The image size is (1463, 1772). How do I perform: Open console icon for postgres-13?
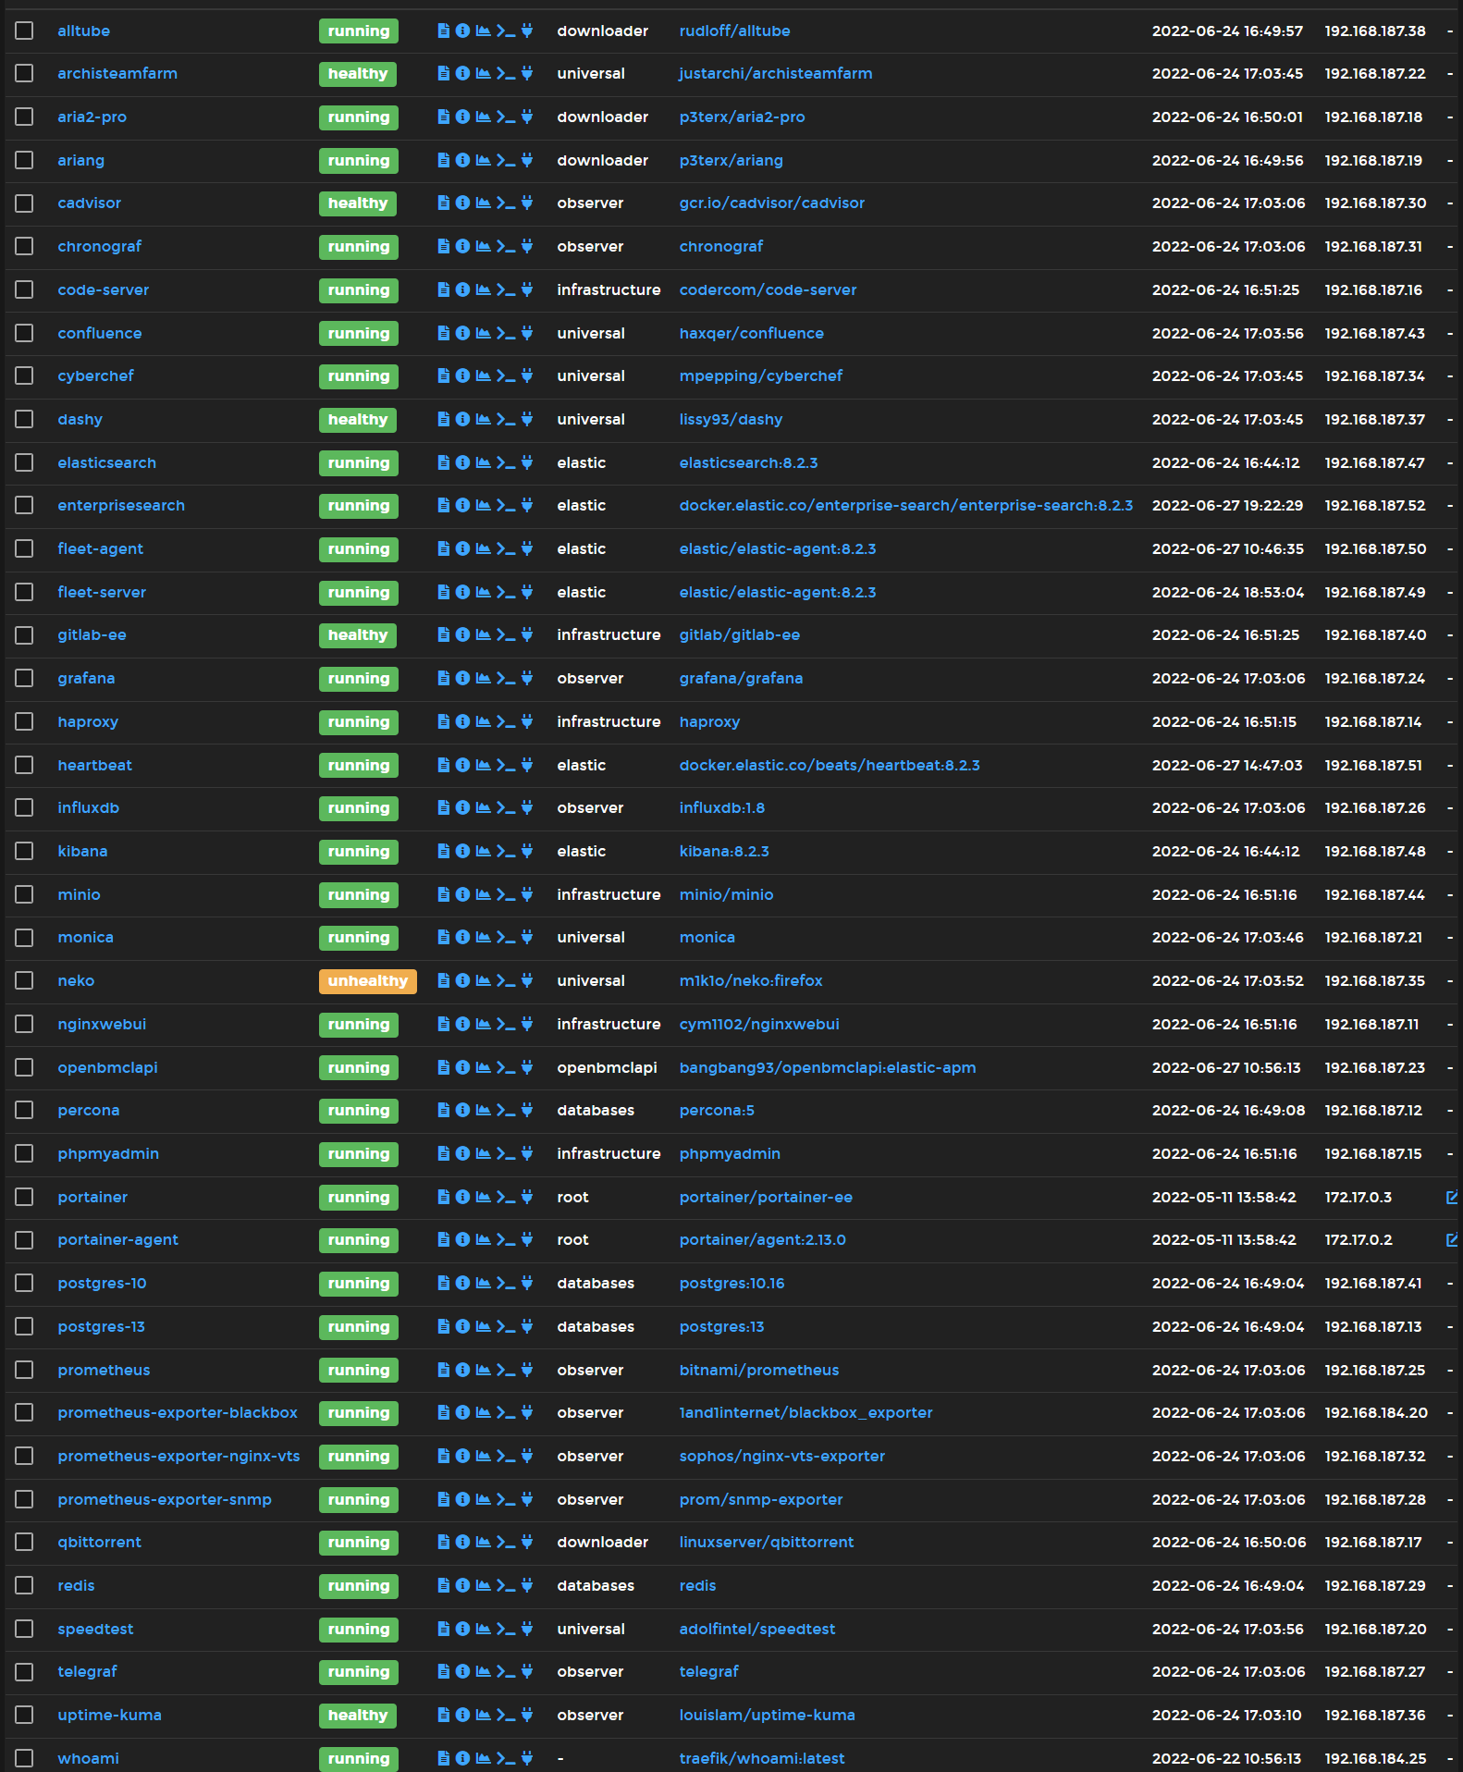[x=506, y=1326]
